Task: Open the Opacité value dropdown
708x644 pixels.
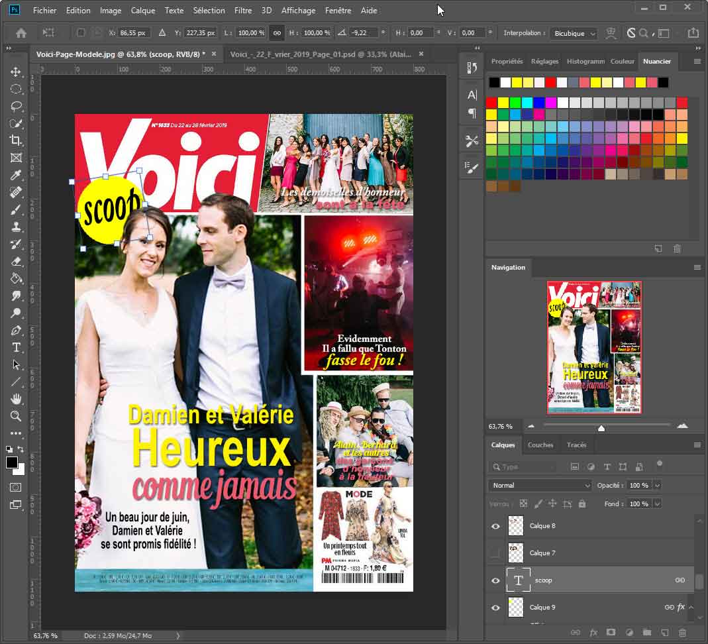Action: click(658, 486)
